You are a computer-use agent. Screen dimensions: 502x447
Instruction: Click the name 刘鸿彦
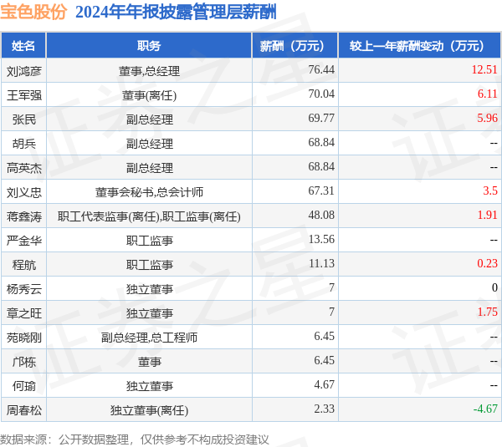24,71
